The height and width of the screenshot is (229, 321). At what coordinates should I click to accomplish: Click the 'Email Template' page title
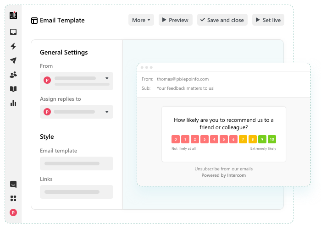click(x=62, y=20)
